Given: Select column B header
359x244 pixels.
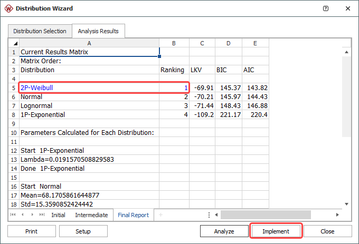Looking at the screenshot, I should pyautogui.click(x=174, y=43).
